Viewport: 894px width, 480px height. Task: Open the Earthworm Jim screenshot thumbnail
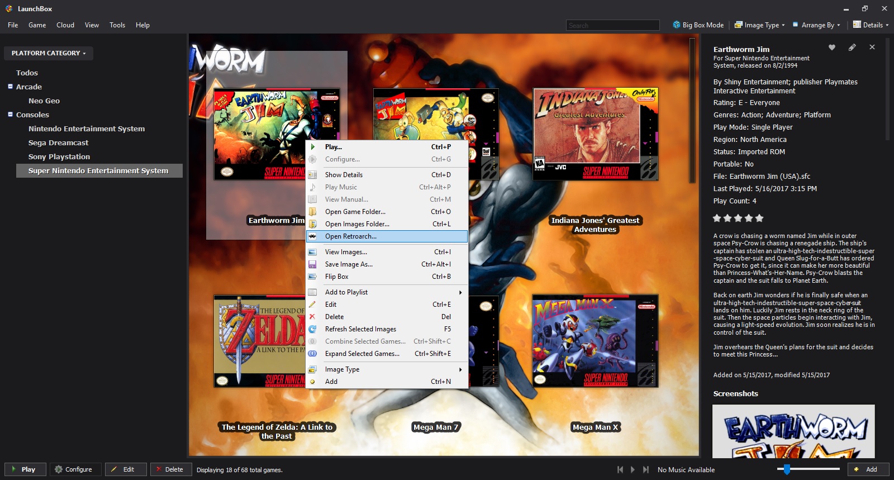pyautogui.click(x=793, y=431)
